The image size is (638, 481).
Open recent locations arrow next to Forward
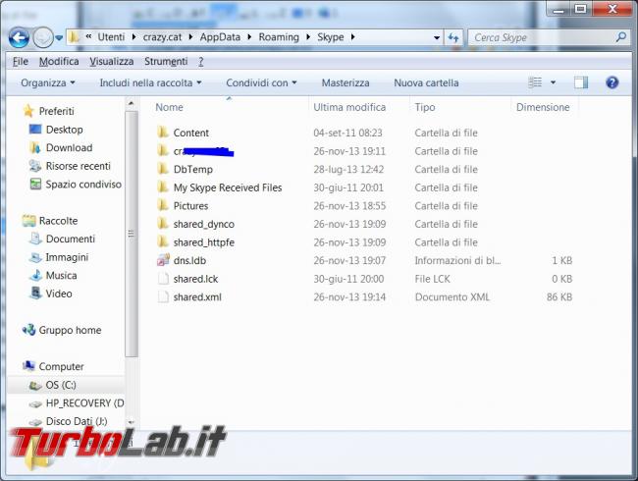(x=60, y=38)
